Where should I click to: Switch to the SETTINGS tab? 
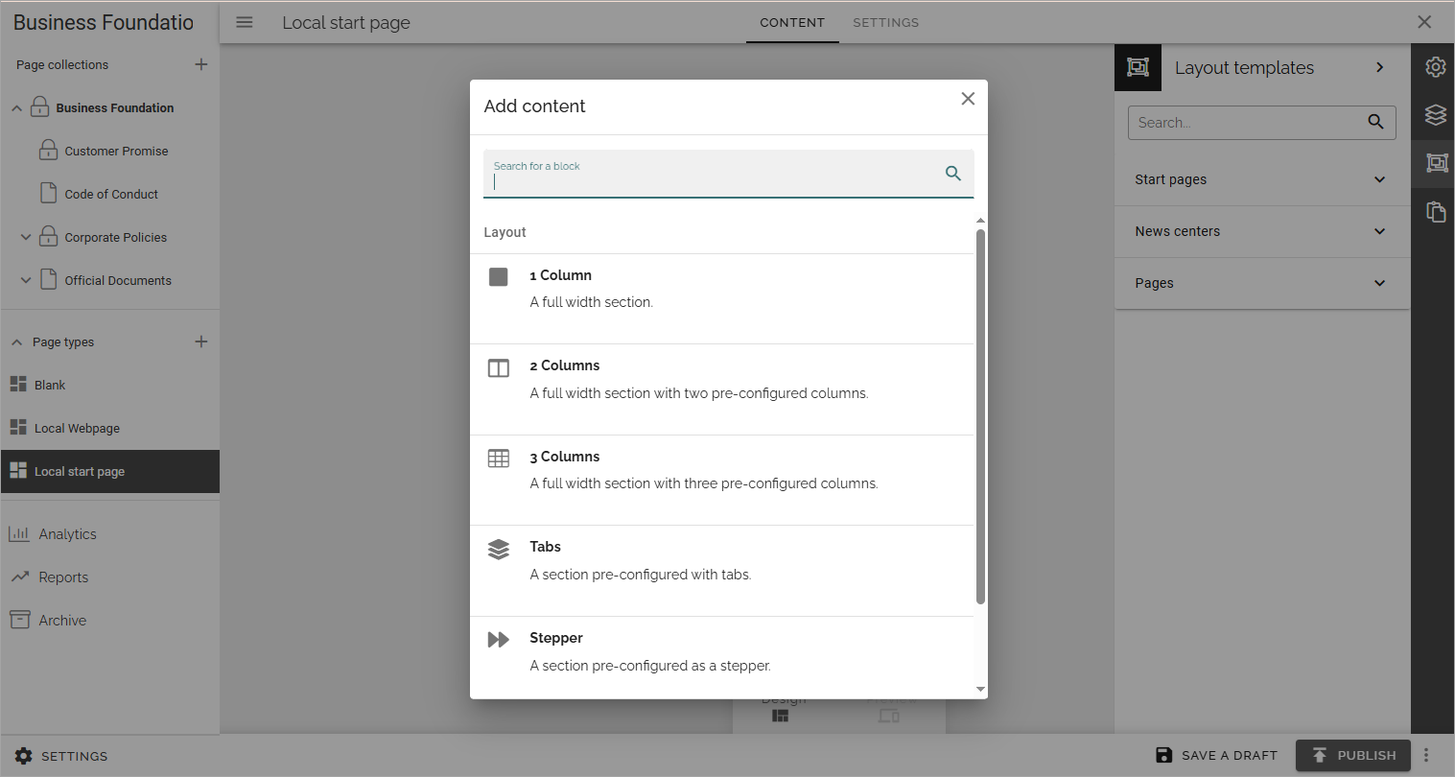[x=885, y=22]
